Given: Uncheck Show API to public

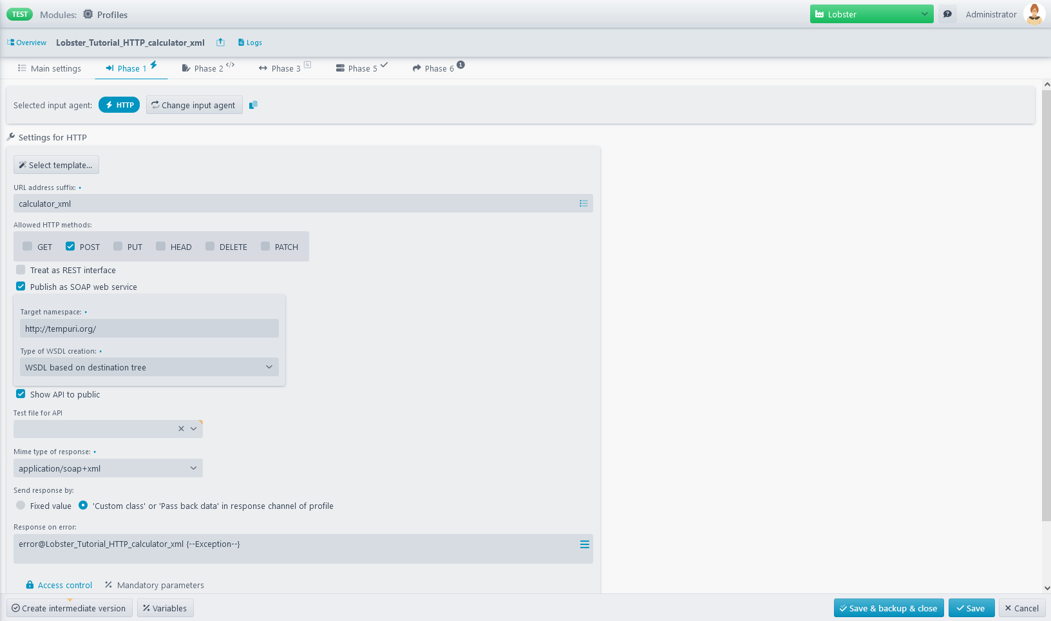Looking at the screenshot, I should 21,394.
